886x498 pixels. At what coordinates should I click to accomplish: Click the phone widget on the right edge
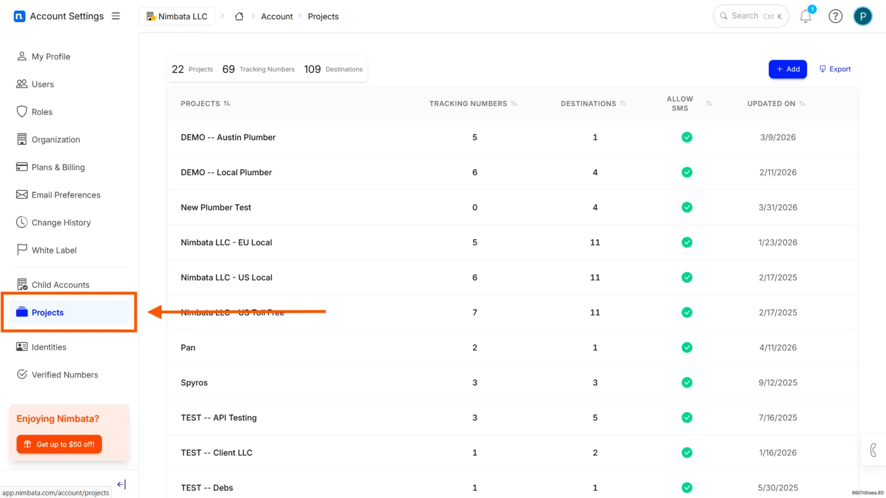coord(873,450)
